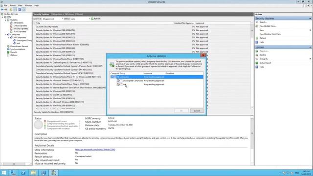
Task: Click the Back arrow in toolbar
Action: [2, 10]
